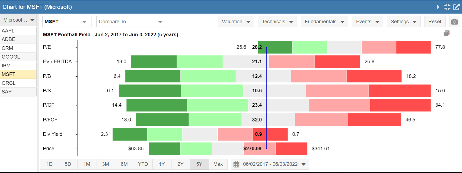Open the 06/02/2017 - 06/03/2022 date range picker

tap(270, 164)
